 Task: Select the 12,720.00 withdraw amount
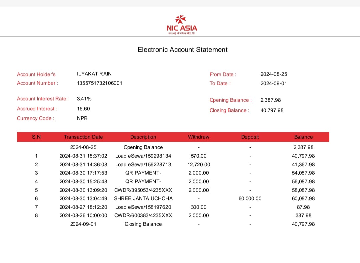199,165
